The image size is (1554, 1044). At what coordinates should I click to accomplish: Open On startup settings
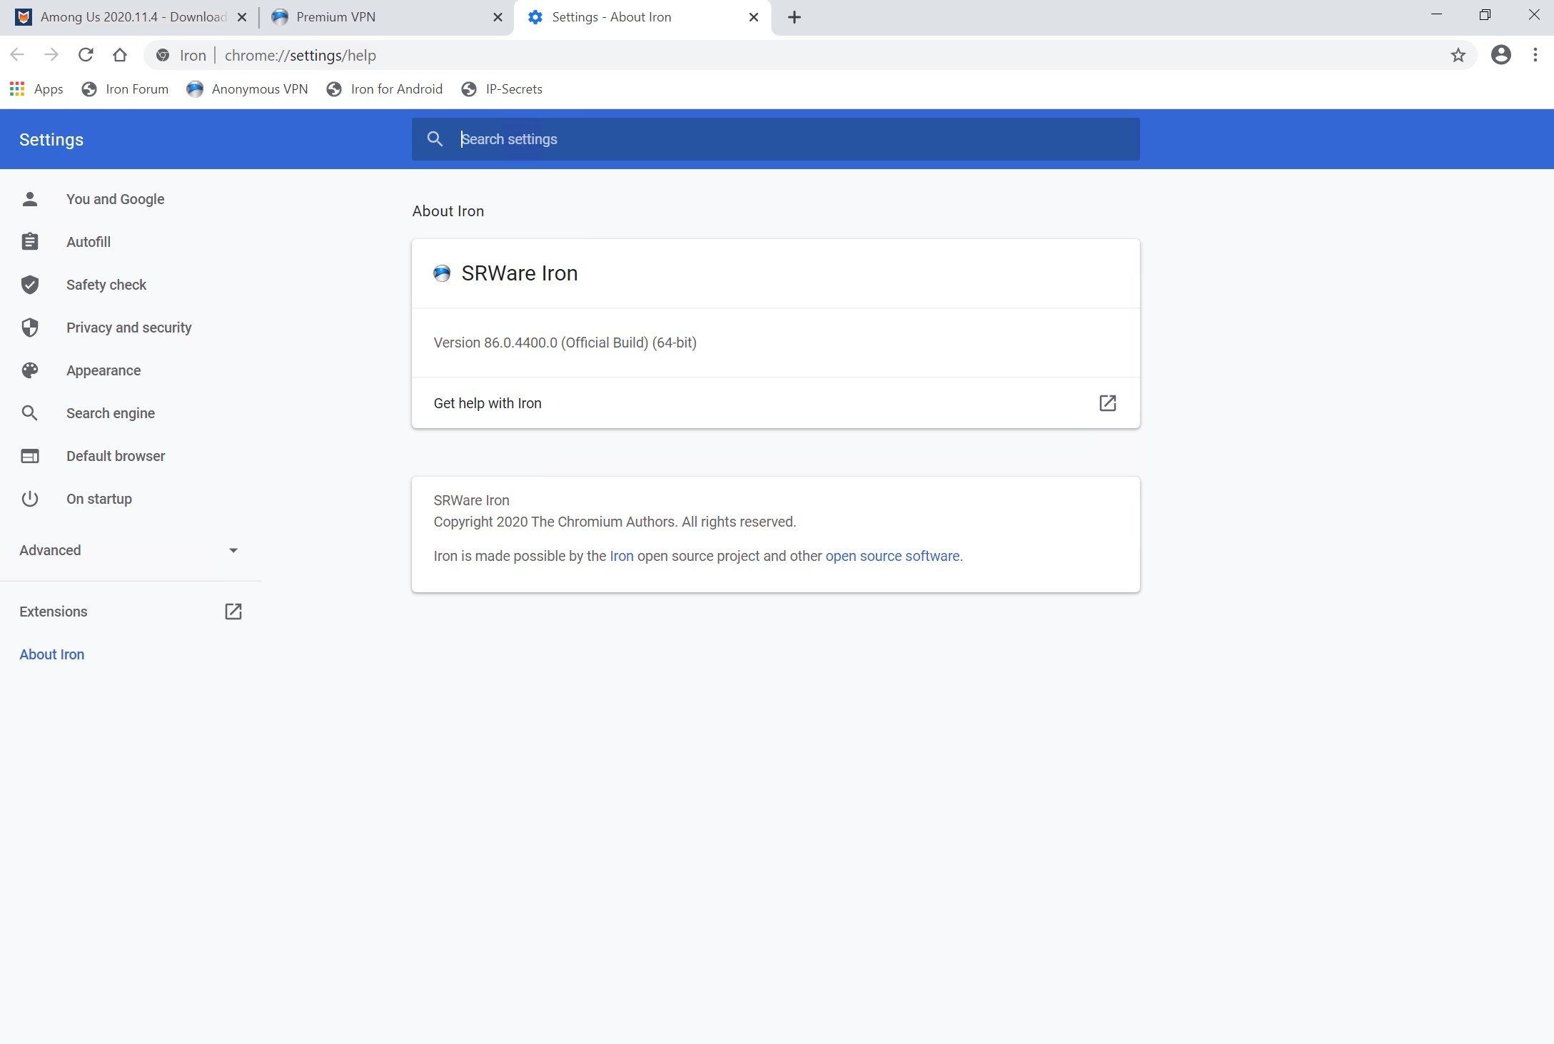99,499
